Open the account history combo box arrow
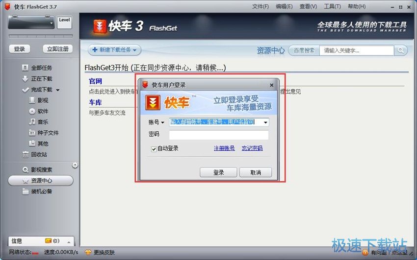Image resolution: width=417 pixels, height=260 pixels. point(265,122)
